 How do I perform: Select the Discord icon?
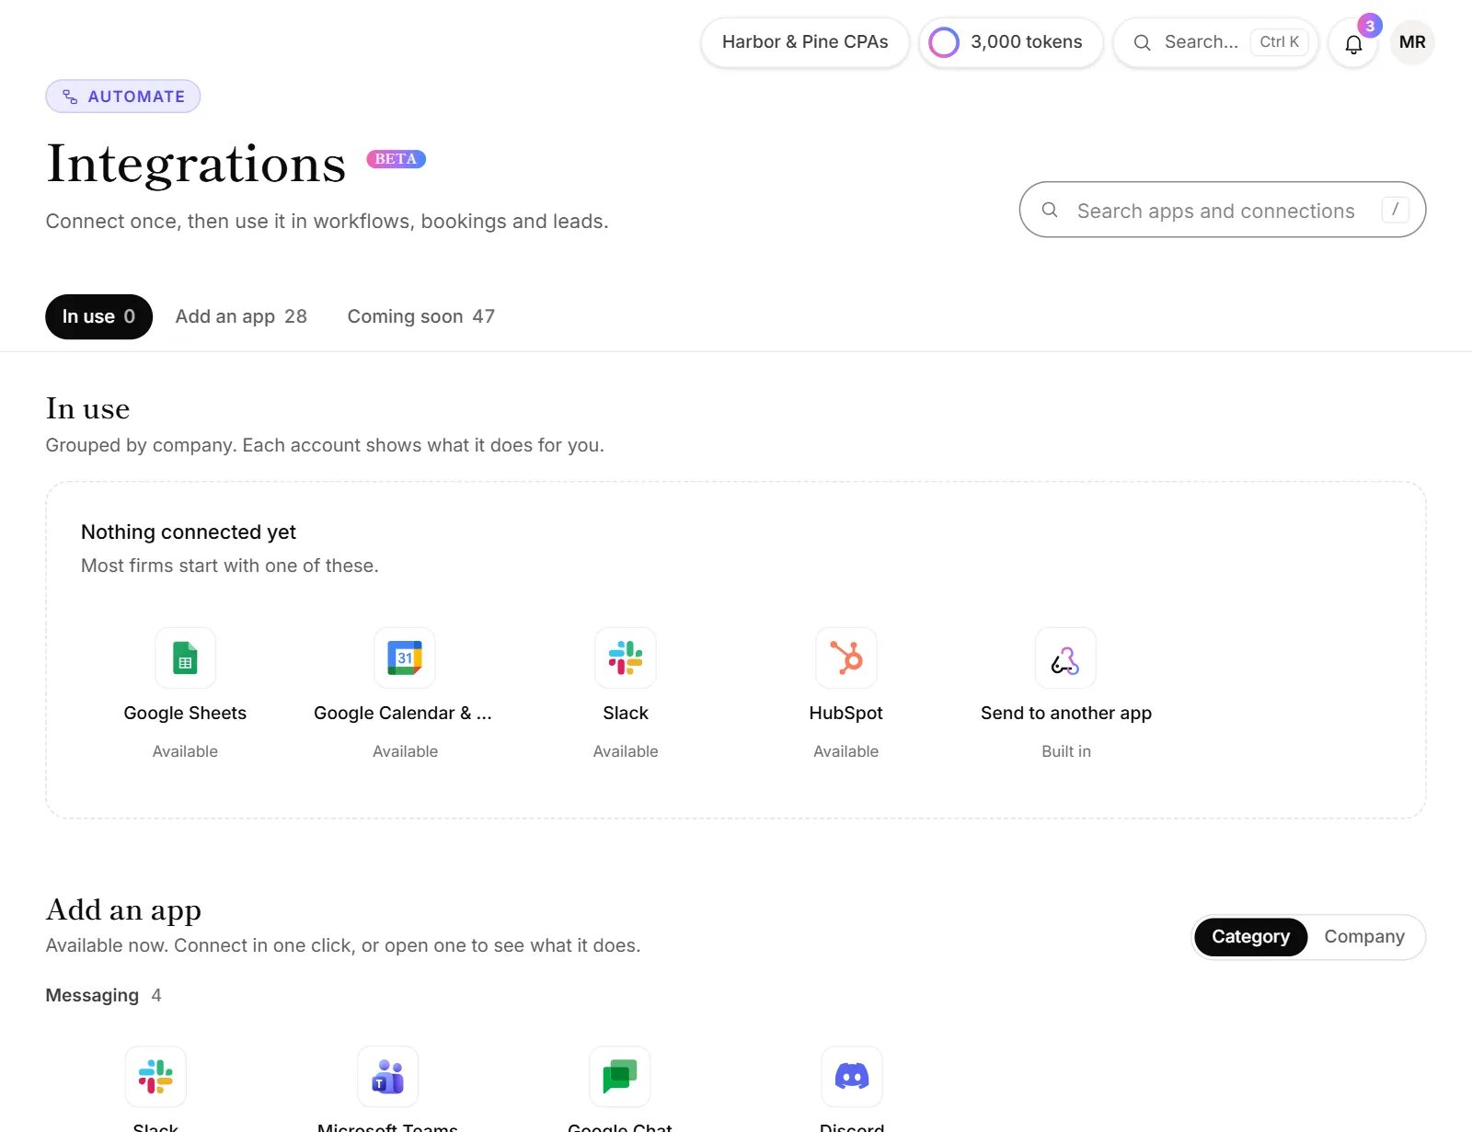852,1076
